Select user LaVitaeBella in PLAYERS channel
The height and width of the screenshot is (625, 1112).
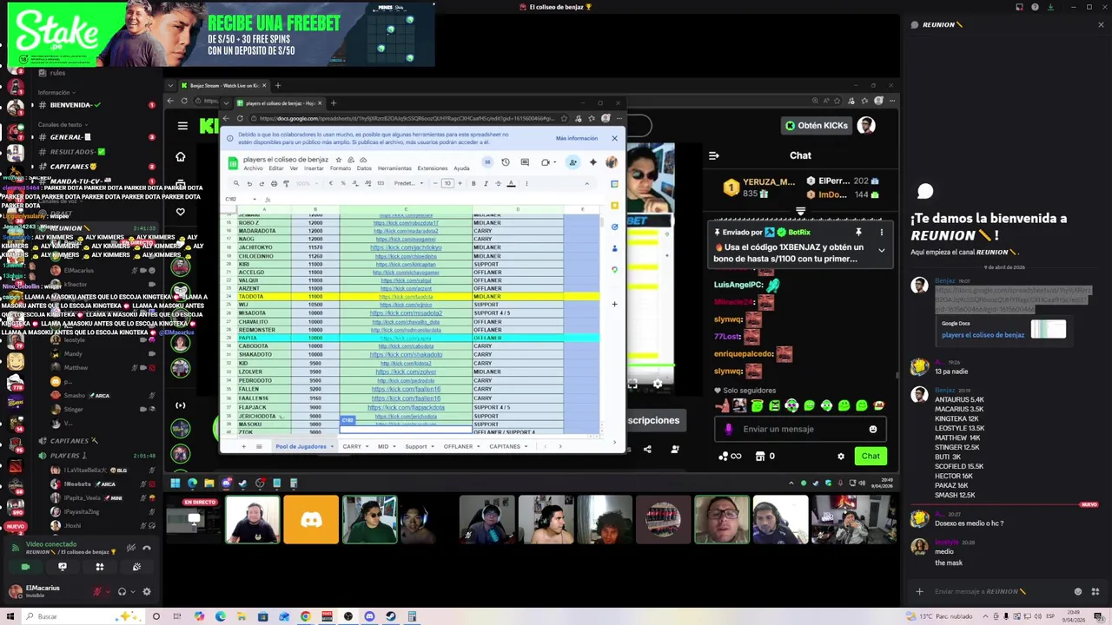click(x=84, y=470)
